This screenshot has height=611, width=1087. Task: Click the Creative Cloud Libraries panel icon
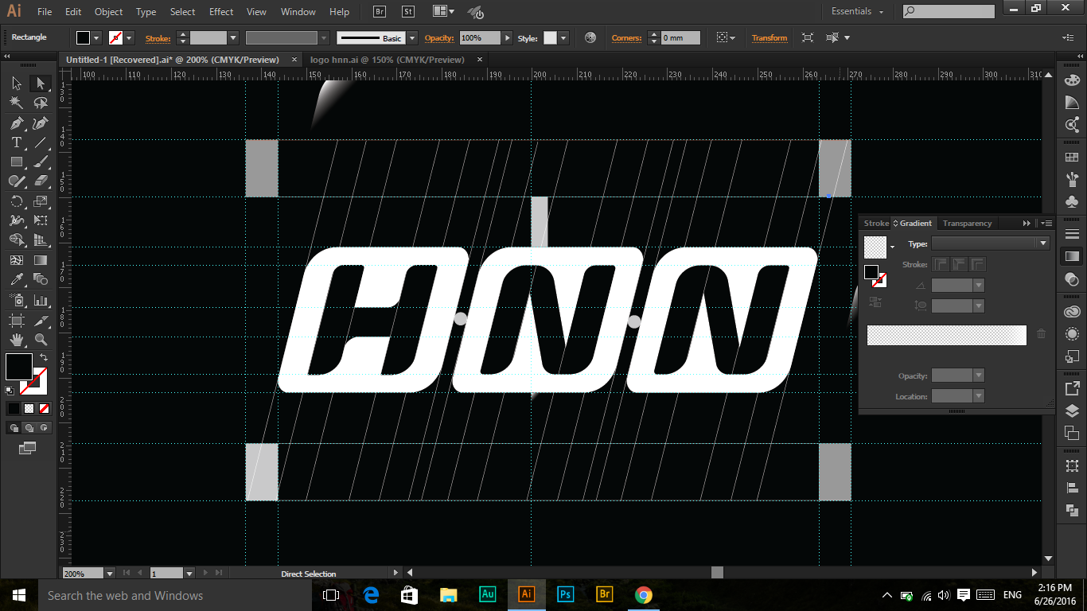[x=1072, y=311]
